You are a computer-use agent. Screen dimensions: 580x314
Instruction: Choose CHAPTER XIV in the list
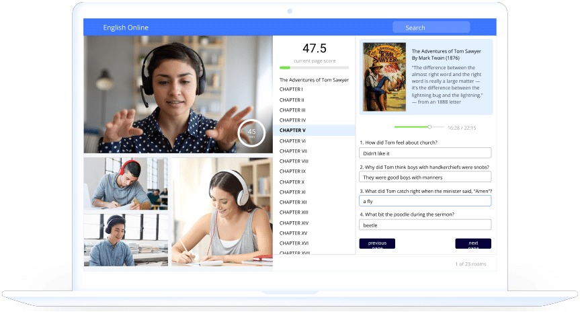(294, 223)
